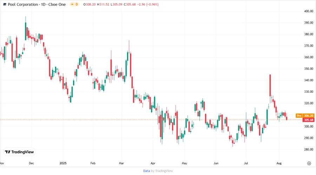Click the 320.00 price axis label

(309, 103)
